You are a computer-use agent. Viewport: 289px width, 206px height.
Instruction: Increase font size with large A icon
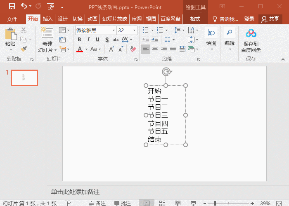pos(111,49)
